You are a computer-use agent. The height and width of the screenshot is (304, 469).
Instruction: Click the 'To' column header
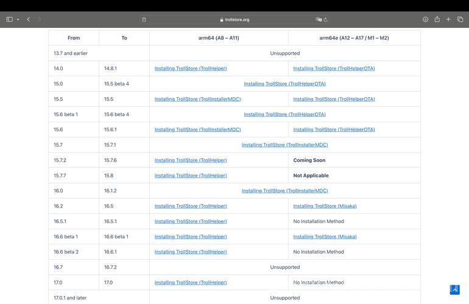click(124, 38)
